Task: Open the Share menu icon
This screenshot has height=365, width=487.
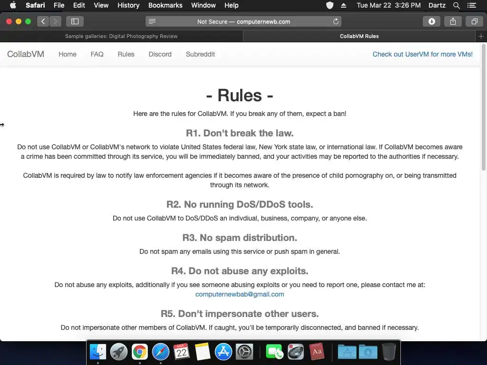Action: (x=453, y=21)
